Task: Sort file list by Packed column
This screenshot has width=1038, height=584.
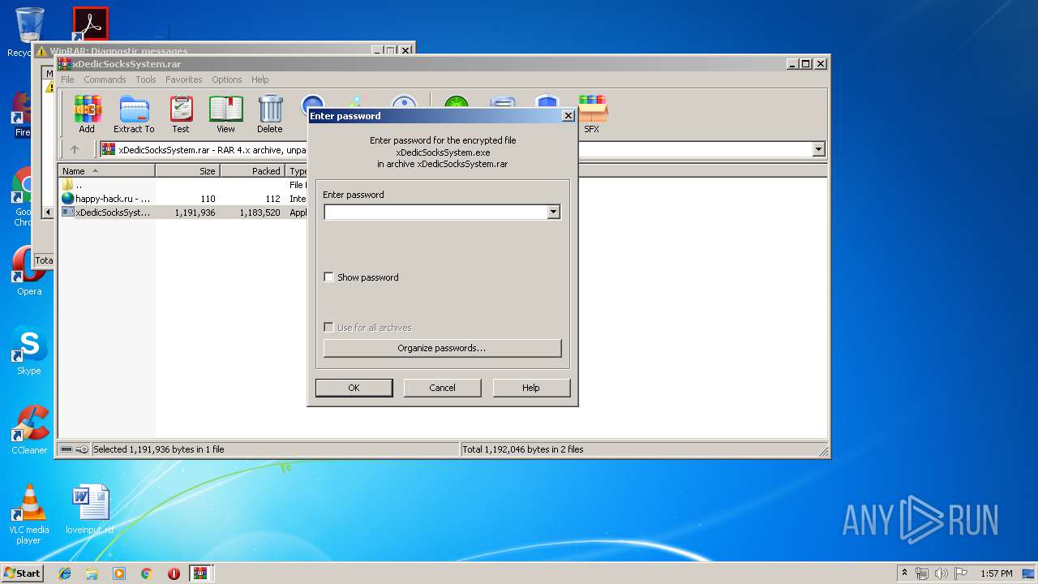Action: [253, 171]
